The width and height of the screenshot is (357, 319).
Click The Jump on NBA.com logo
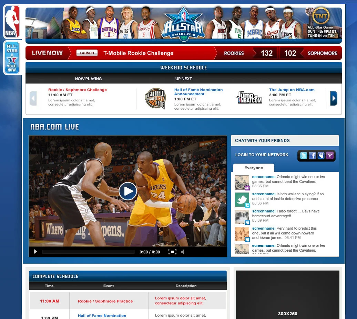[249, 97]
